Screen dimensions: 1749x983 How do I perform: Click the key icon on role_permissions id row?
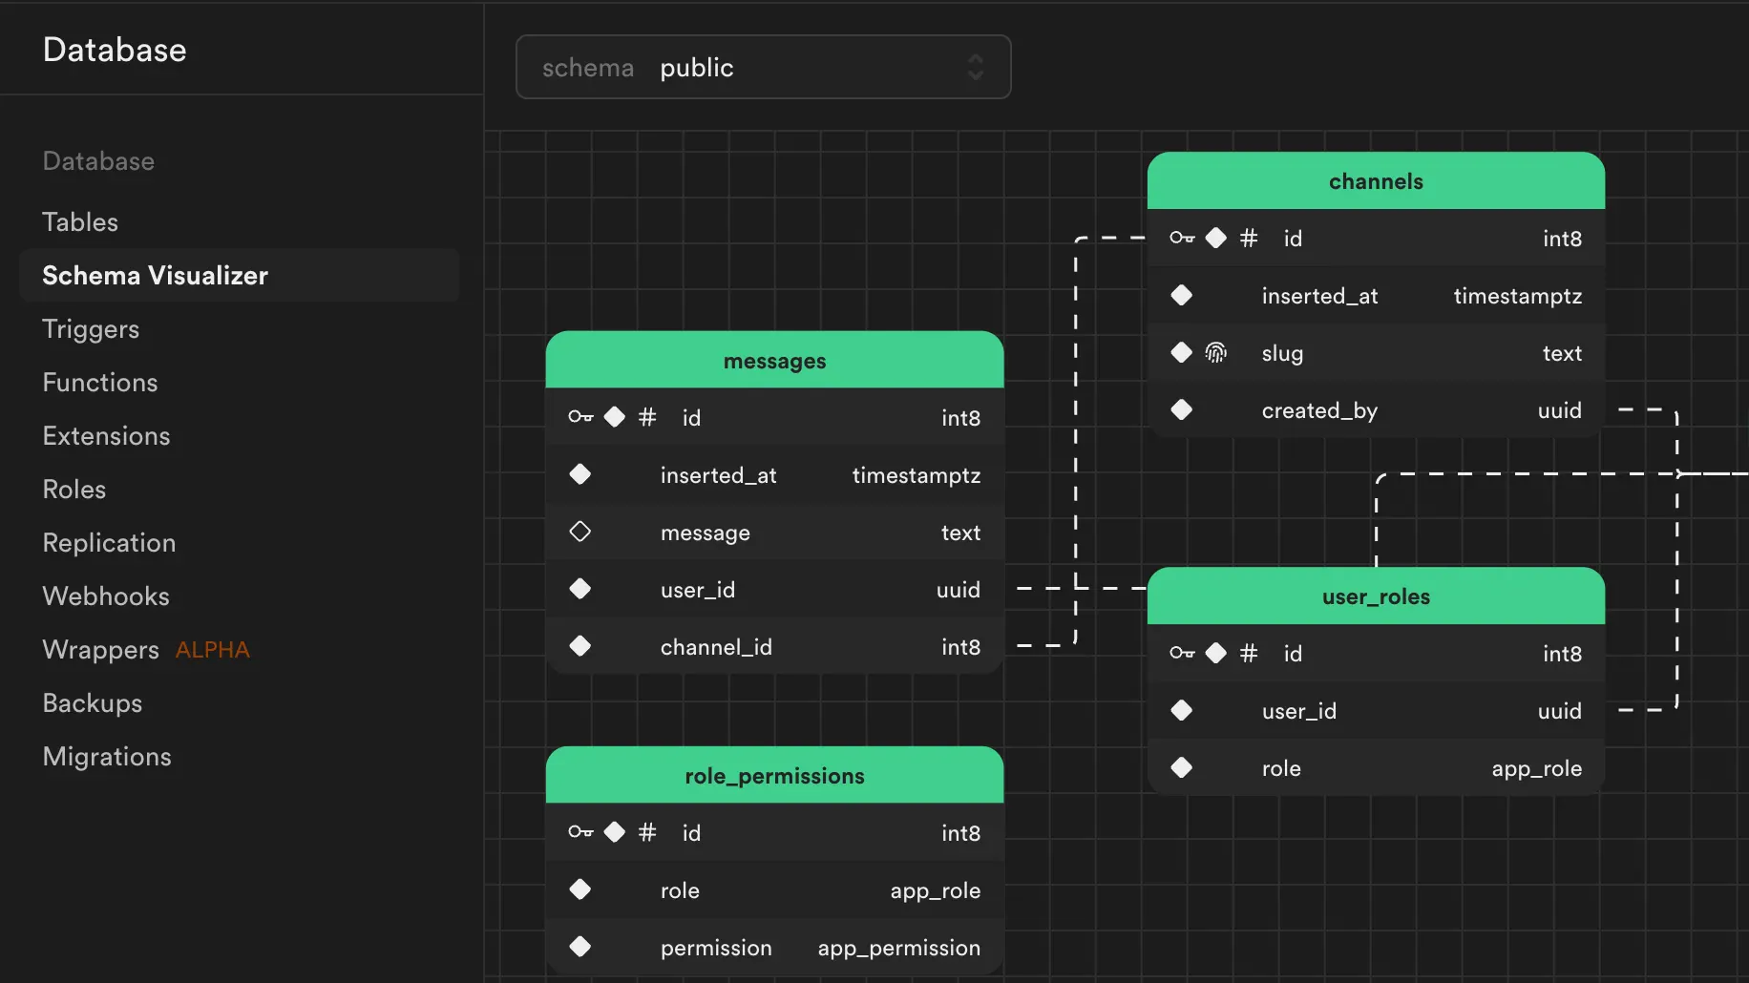tap(580, 832)
